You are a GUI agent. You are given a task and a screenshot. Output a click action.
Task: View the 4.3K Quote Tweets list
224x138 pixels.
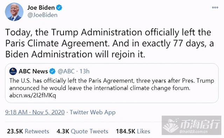(x=83, y=131)
